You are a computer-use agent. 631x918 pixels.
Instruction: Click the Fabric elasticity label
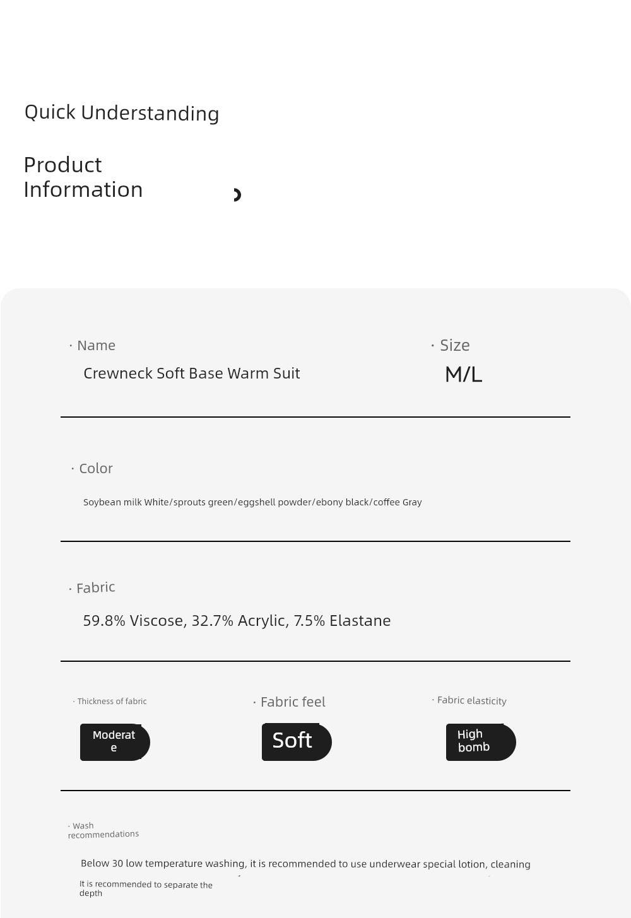pos(469,700)
